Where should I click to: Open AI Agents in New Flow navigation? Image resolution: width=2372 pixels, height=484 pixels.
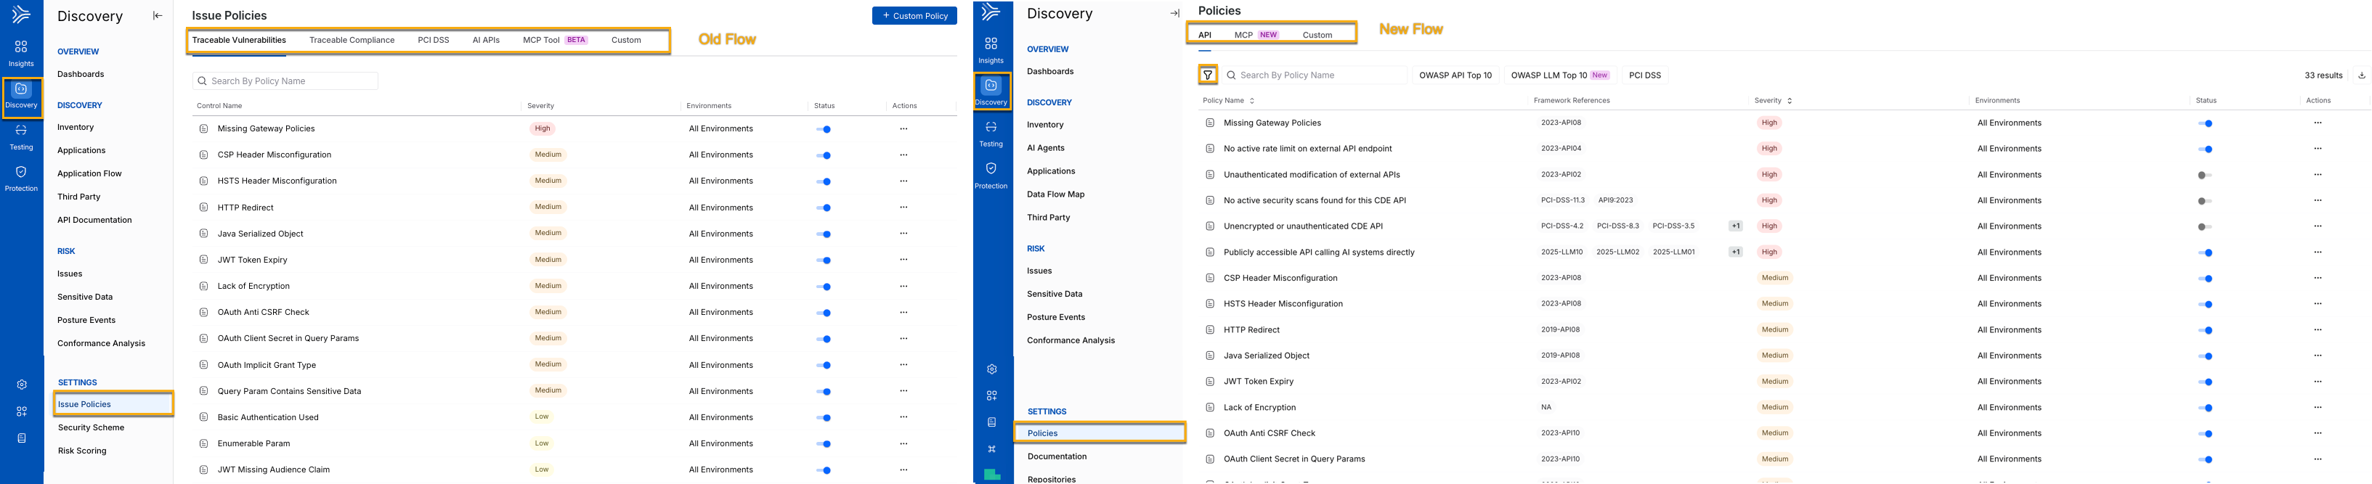click(1045, 147)
